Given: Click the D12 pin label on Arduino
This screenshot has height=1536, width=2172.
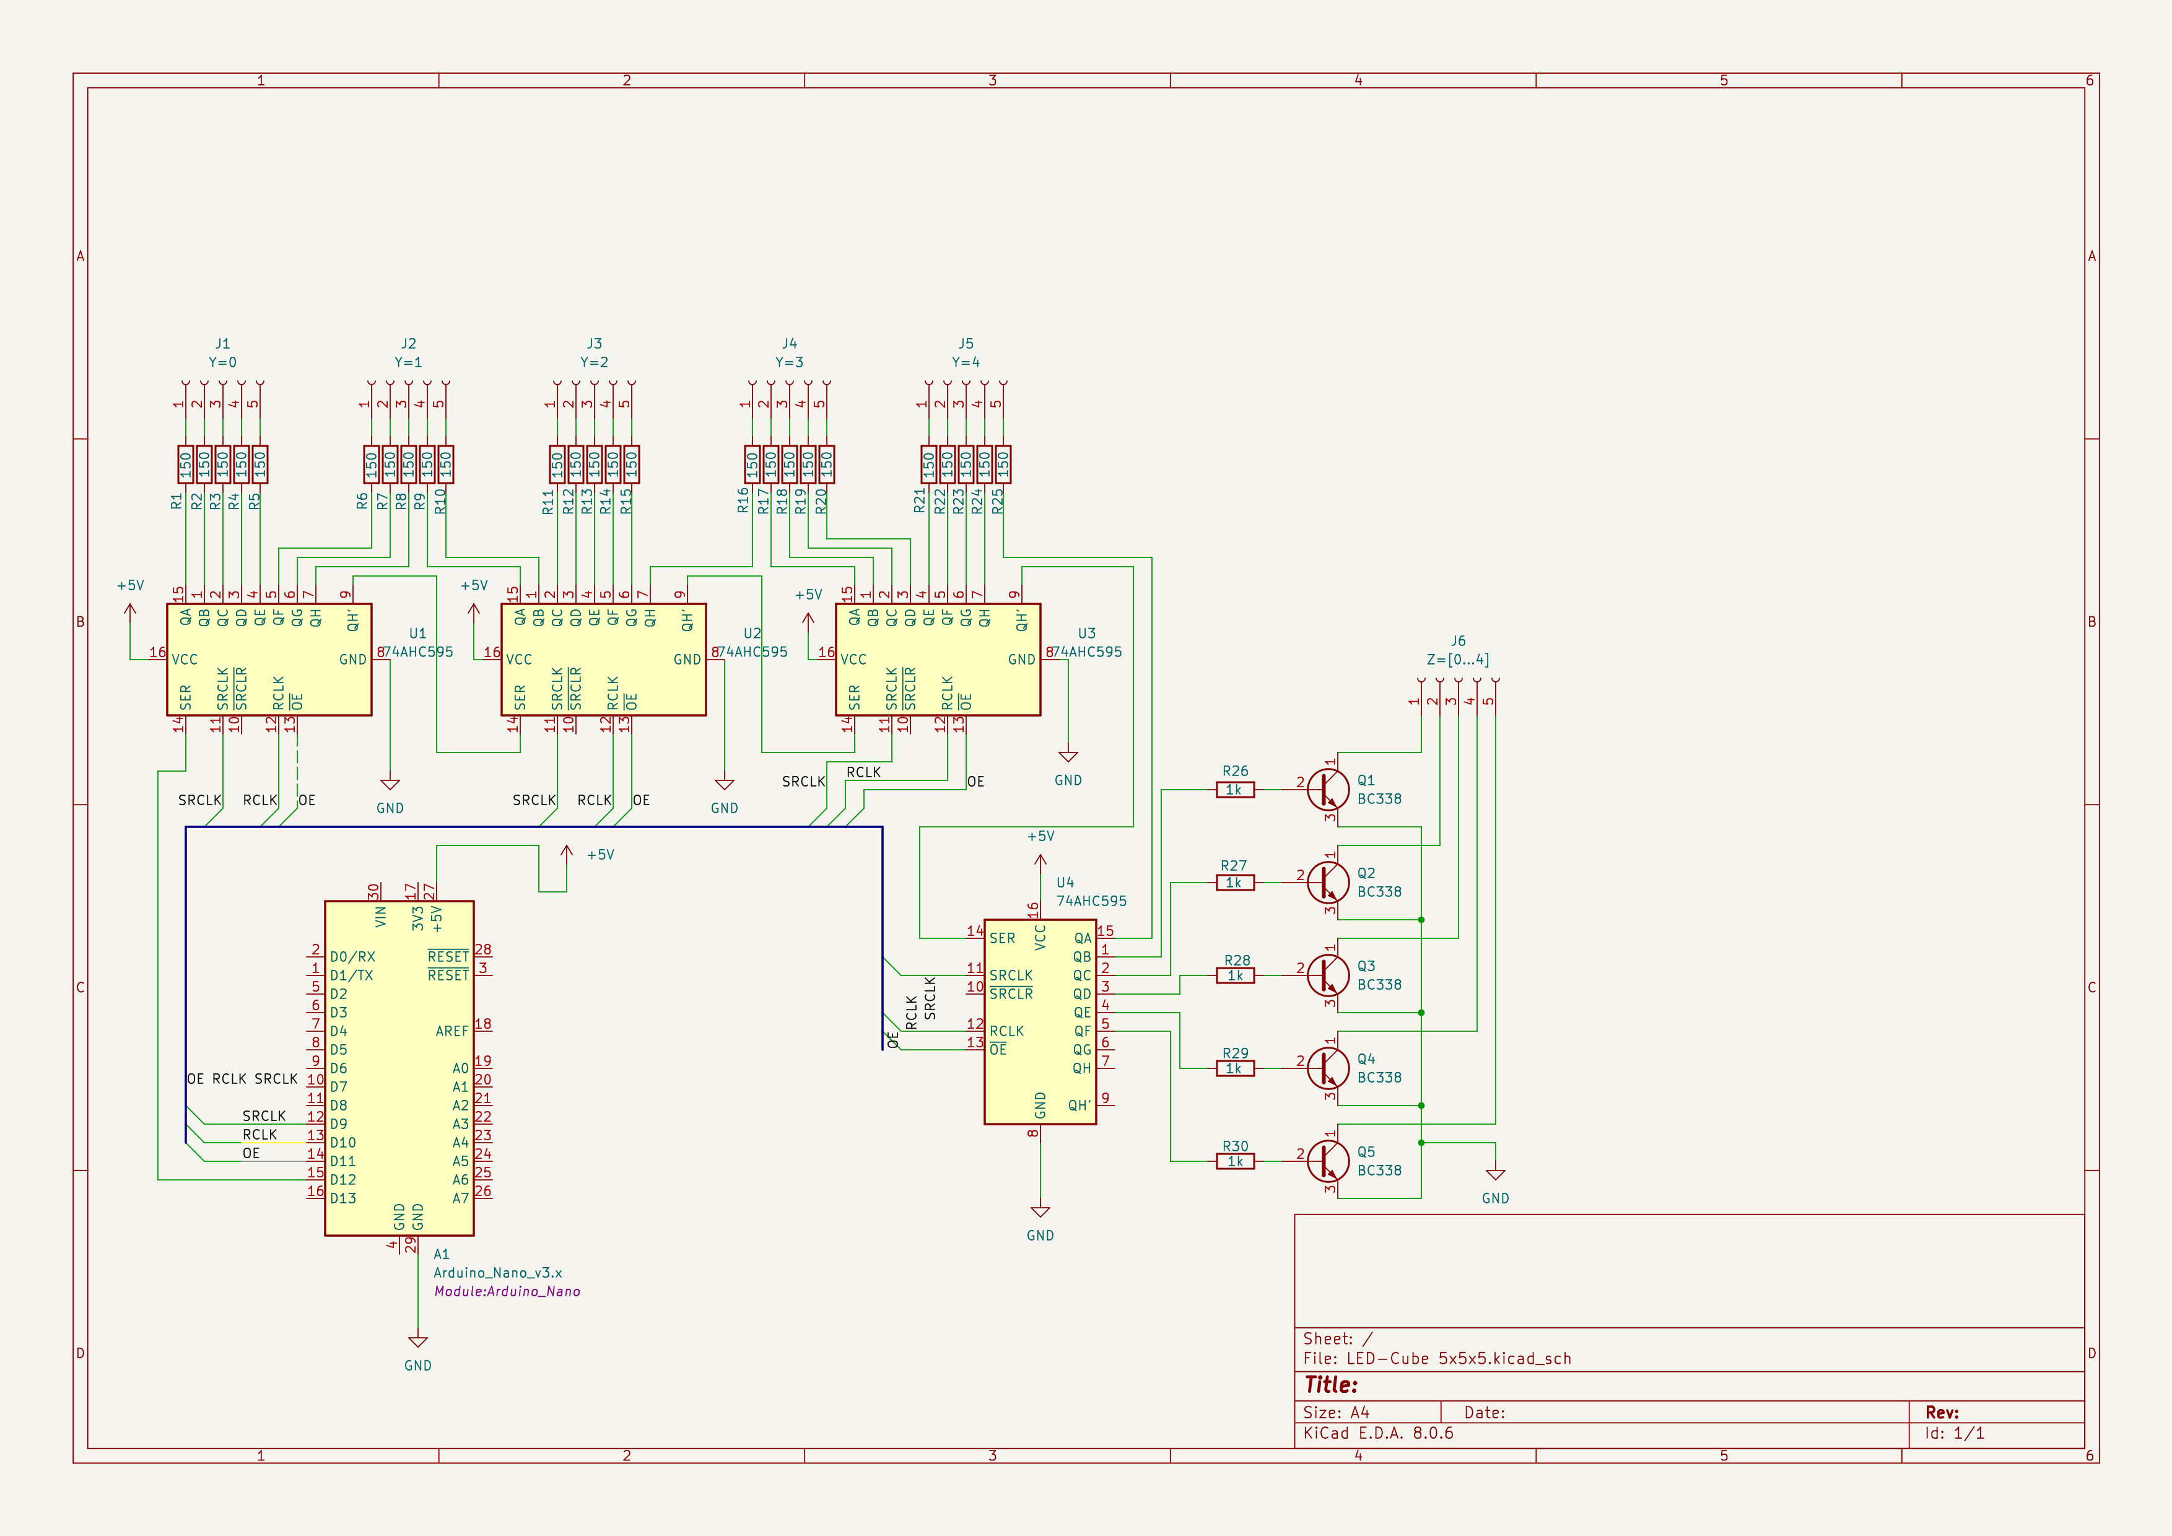Looking at the screenshot, I should [342, 1179].
